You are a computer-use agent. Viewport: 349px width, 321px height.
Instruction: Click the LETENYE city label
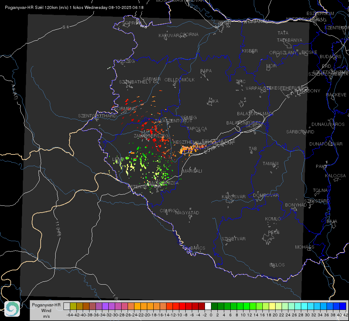click(x=137, y=187)
